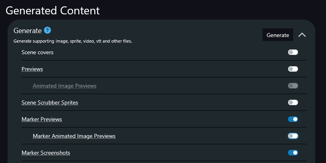
Task: Click the Marker Animated Image Previews label
Action: point(74,136)
